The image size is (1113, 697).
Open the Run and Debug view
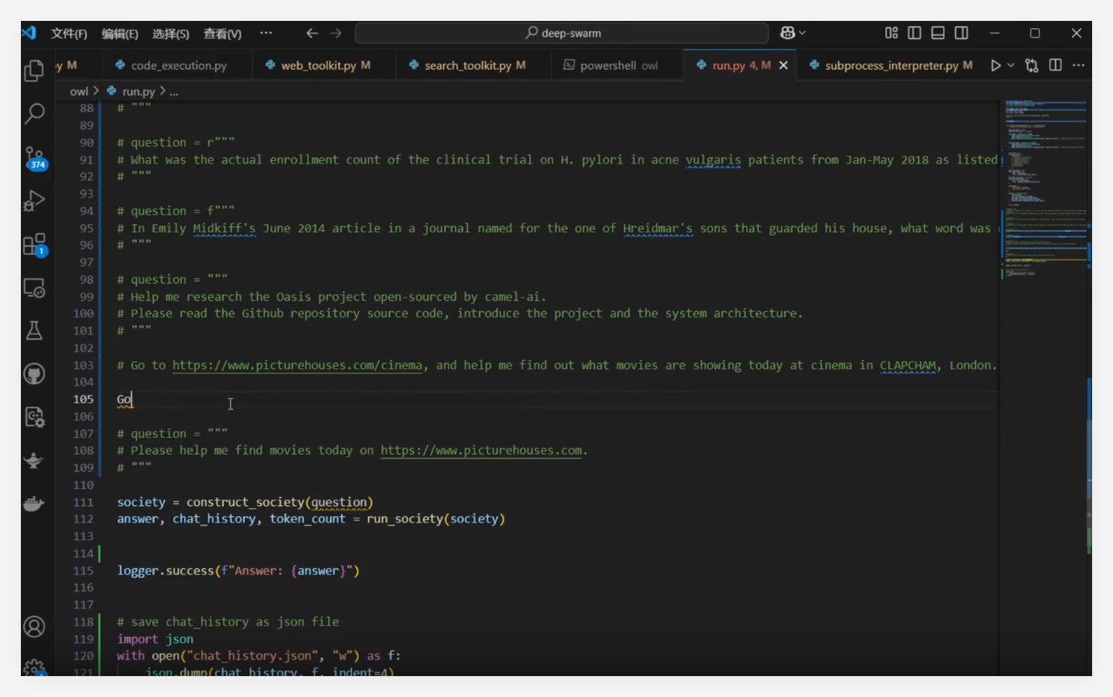[34, 200]
